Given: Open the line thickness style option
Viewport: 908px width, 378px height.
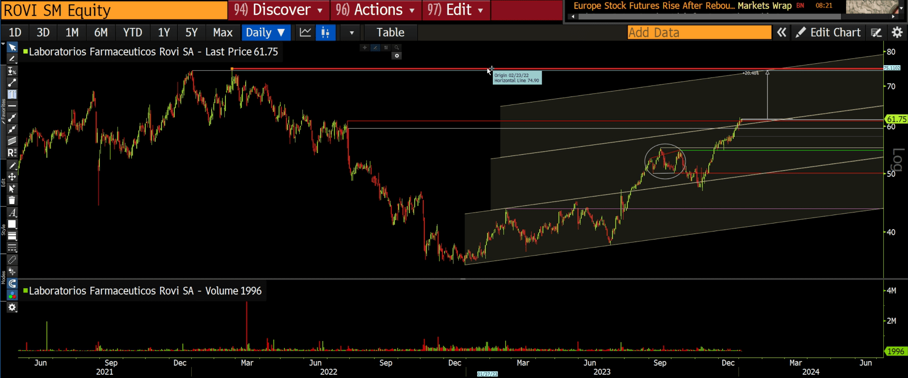Looking at the screenshot, I should point(12,236).
